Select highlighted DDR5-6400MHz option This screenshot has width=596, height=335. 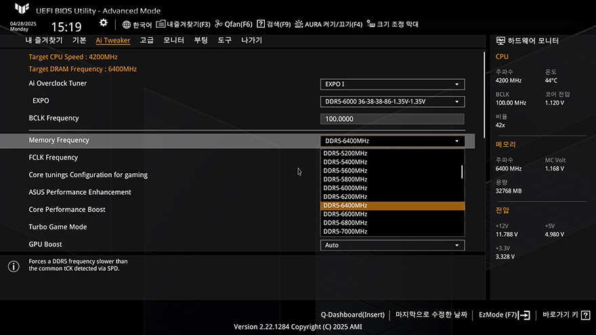(392, 206)
